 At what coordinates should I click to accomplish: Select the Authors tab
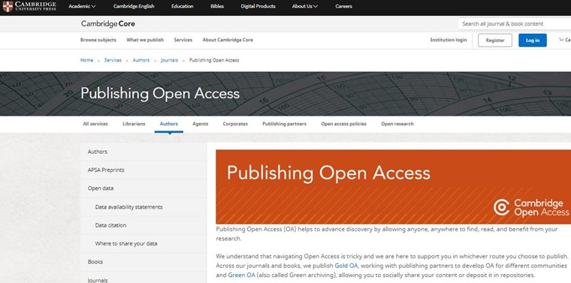click(x=169, y=124)
